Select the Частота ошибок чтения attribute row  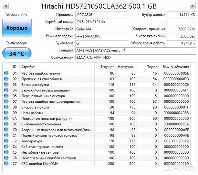pyautogui.click(x=97, y=73)
